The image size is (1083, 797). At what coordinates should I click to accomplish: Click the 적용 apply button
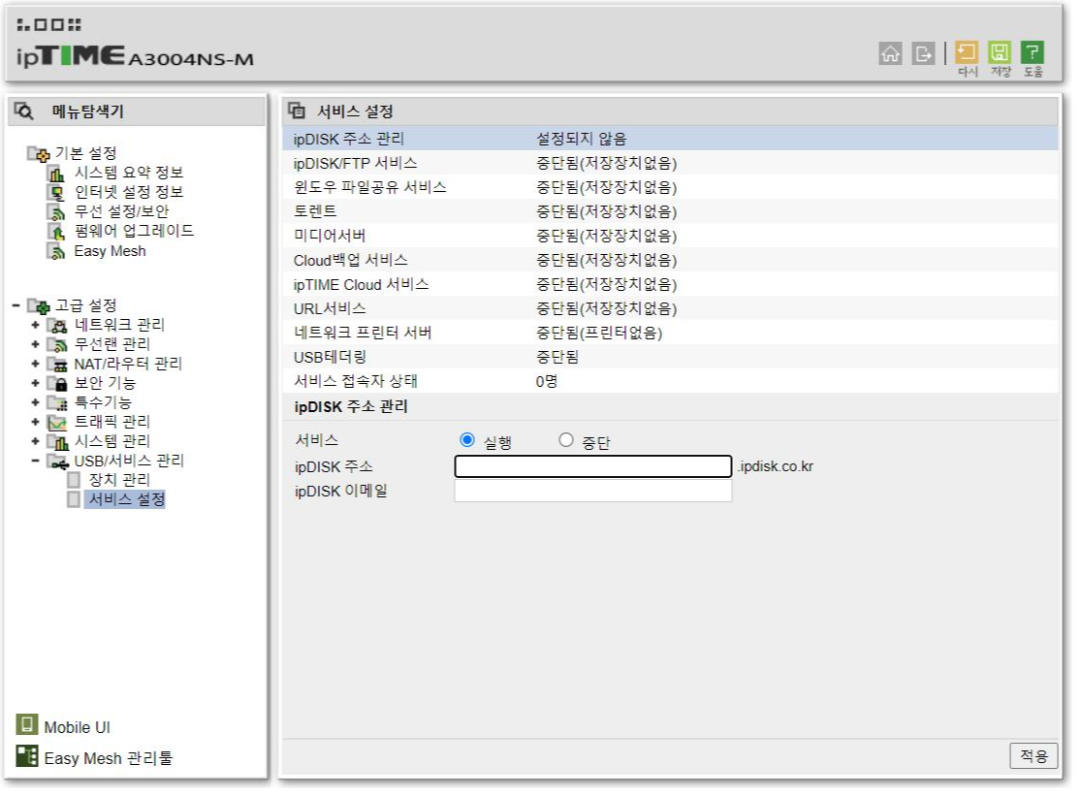(1034, 756)
